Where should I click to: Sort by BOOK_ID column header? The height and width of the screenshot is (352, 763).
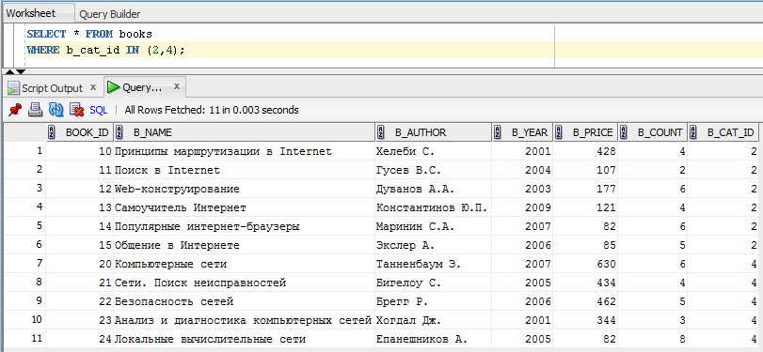pyautogui.click(x=80, y=132)
